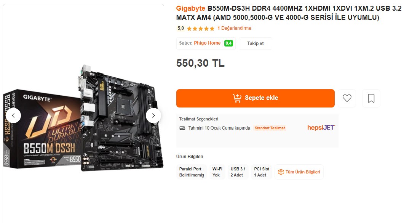Show previous product image with left arrow

[x=13, y=116]
